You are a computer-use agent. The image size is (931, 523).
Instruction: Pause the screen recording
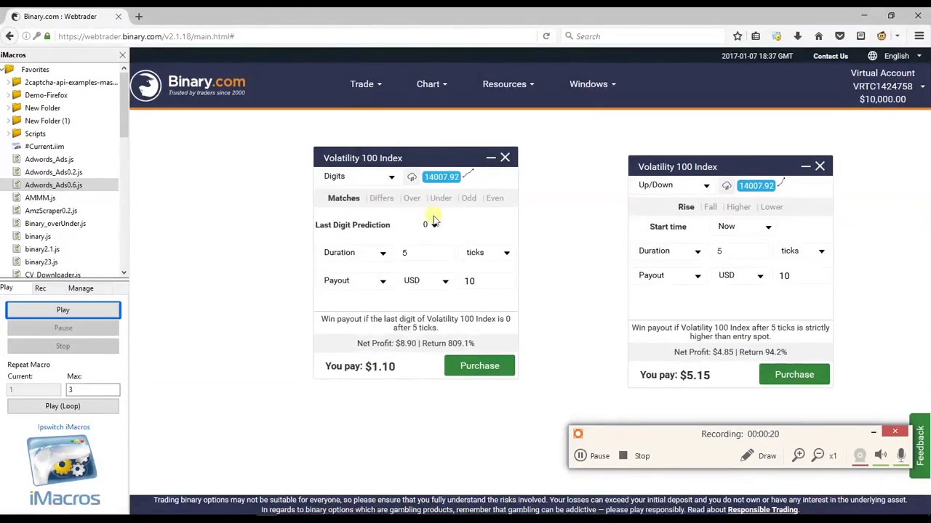point(592,455)
